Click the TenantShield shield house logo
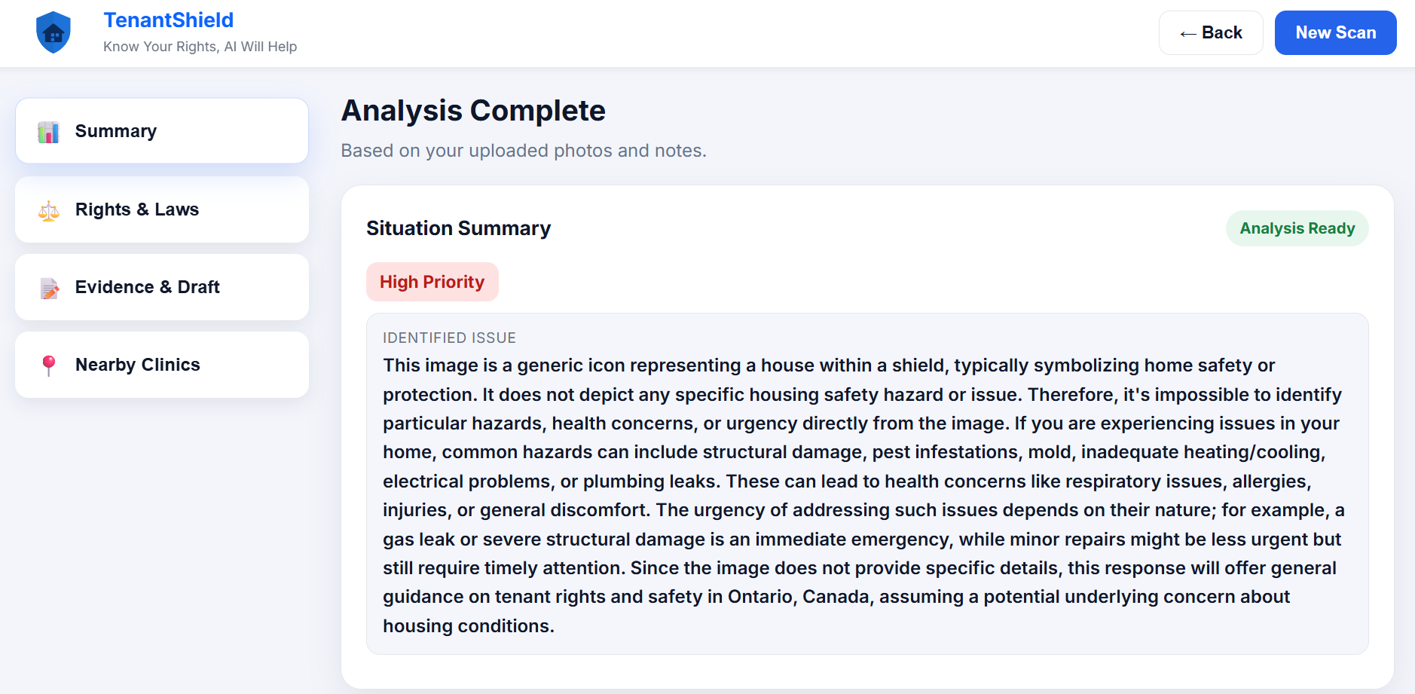This screenshot has width=1415, height=694. click(53, 32)
